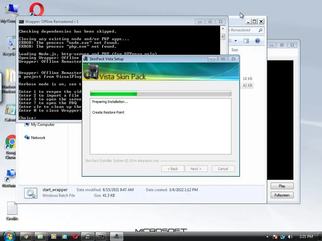Open the Calendar desktop icon
The width and height of the screenshot is (322, 241).
(x=10, y=113)
